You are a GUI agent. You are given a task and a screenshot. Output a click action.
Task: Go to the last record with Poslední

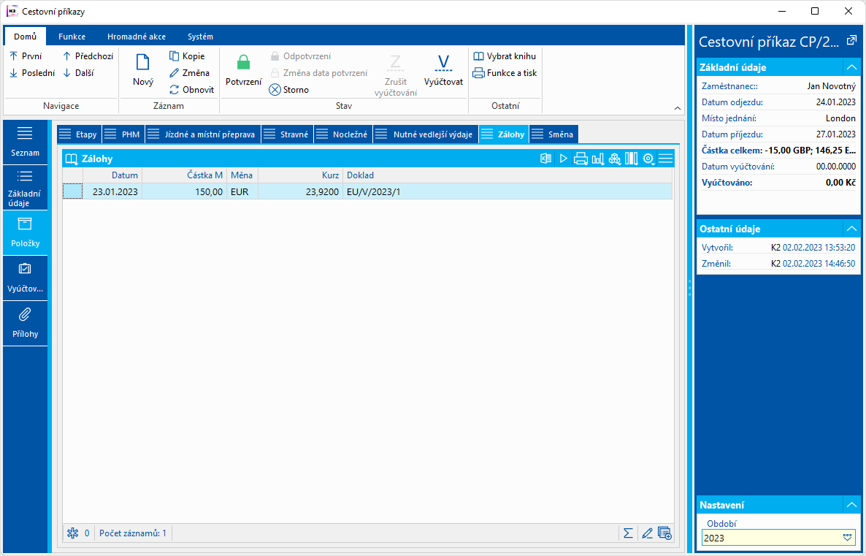click(32, 73)
